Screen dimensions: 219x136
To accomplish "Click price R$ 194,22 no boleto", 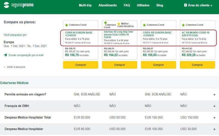I will point(116,55).
